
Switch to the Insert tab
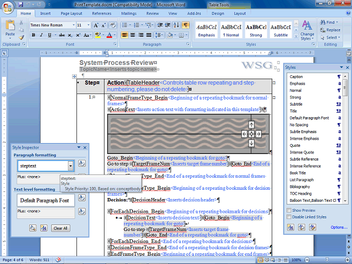[45, 13]
